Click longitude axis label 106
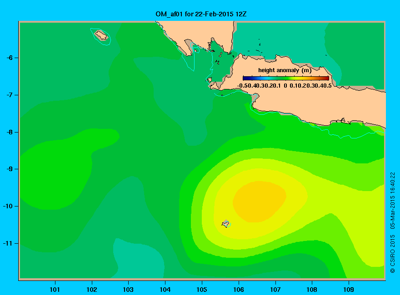Viewport: 400px width, 295px height. 239,290
